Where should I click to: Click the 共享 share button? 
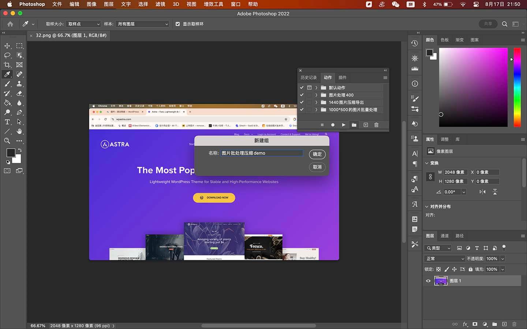[488, 24]
